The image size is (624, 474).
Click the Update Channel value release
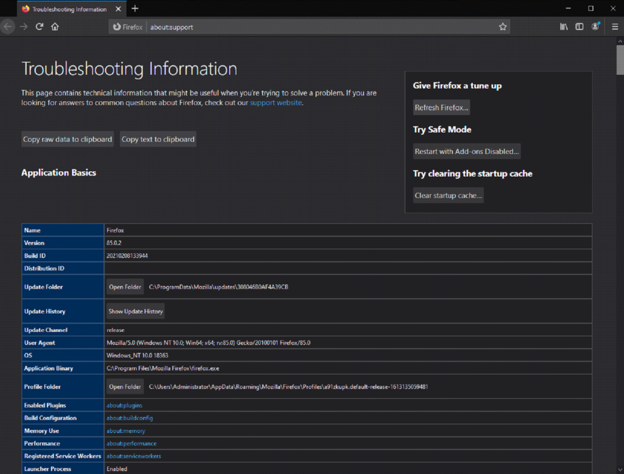point(115,330)
